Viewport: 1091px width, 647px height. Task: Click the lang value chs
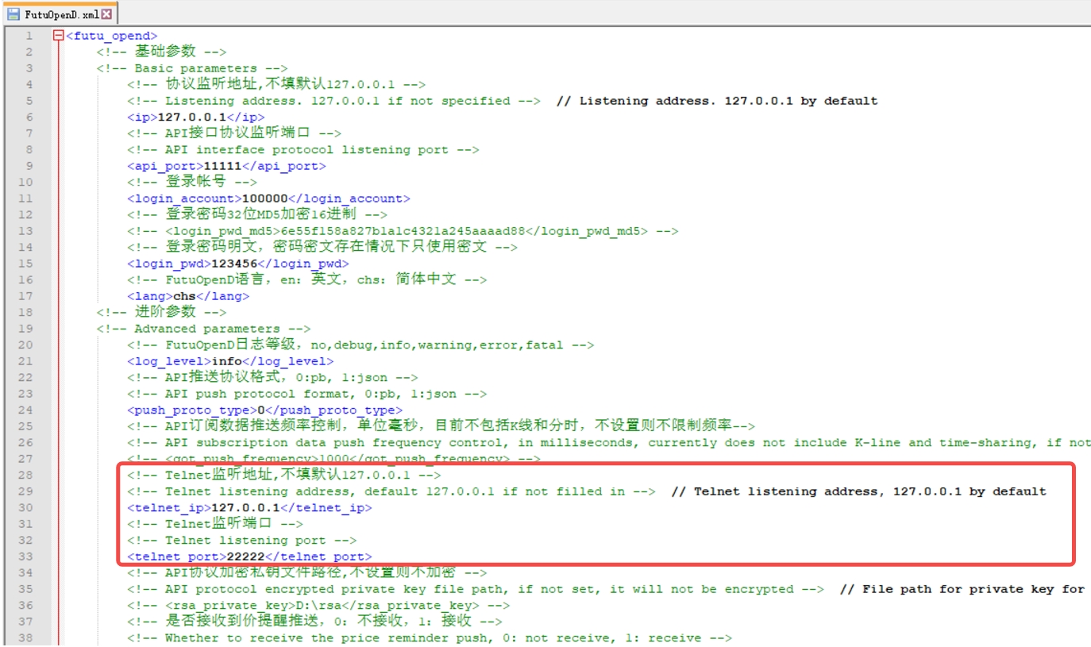pos(184,296)
